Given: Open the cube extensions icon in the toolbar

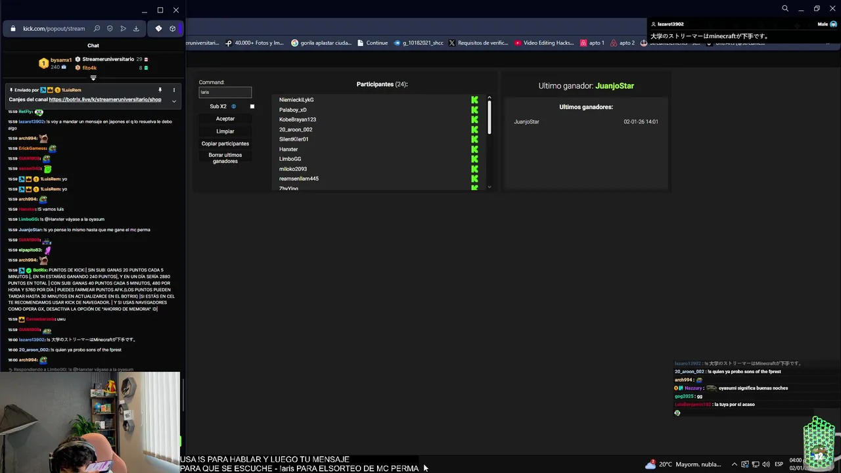Looking at the screenshot, I should (173, 29).
